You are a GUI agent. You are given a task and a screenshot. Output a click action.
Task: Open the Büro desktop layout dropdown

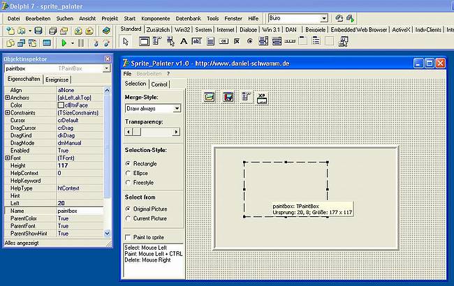point(324,18)
